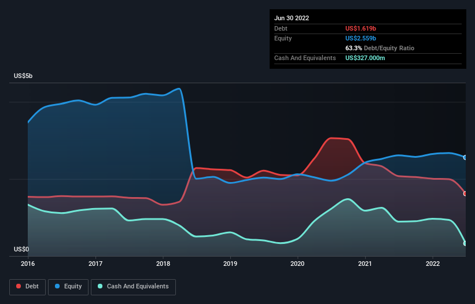Select the Debt endpoint marker at mid-2022

click(x=465, y=194)
